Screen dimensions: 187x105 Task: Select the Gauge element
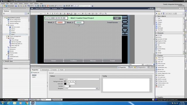pos(160,52)
